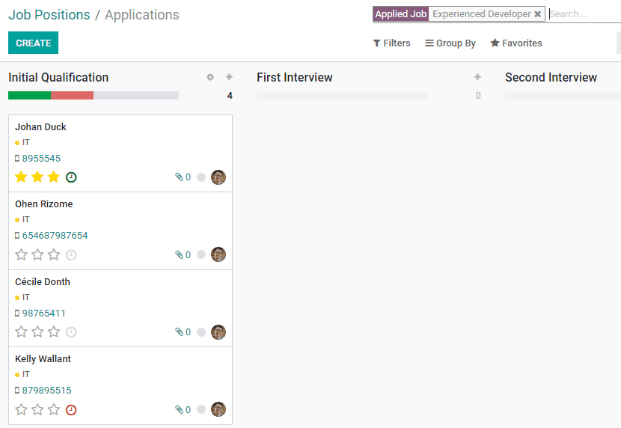Click the user avatar on Cécile Donth card
This screenshot has height=428, width=621.
pyautogui.click(x=218, y=332)
